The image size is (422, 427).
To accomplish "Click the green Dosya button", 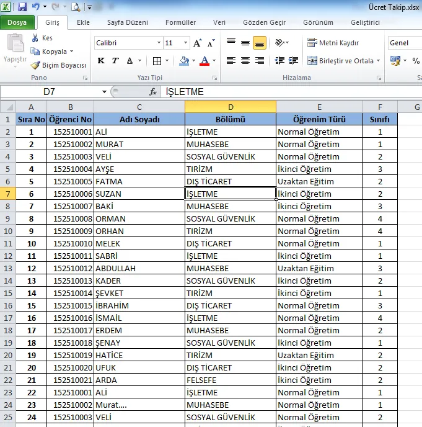I will pos(17,22).
